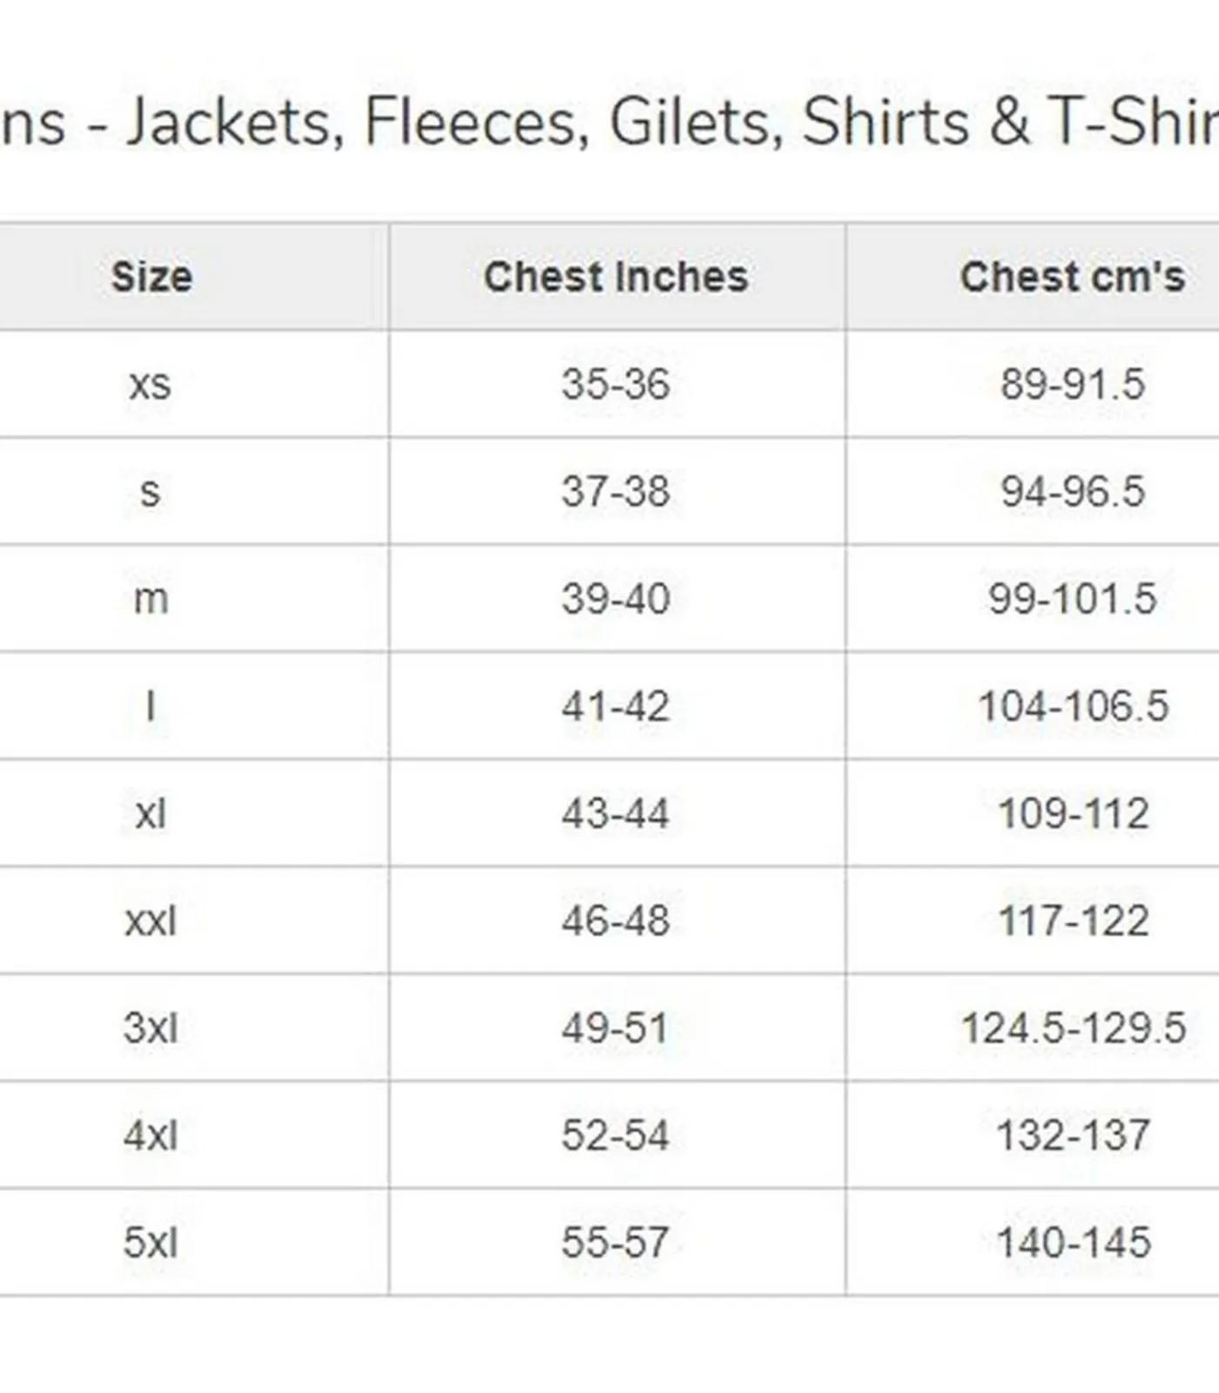Image resolution: width=1219 pixels, height=1393 pixels.
Task: Click the Chest Inches column header
Action: [x=616, y=277]
